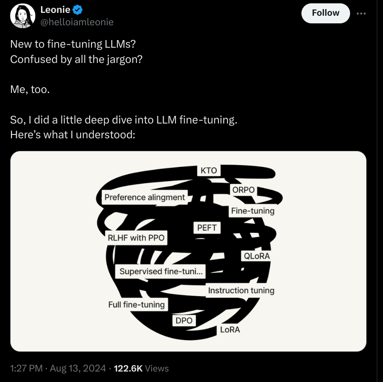Click the truncated Supervised fine-tuni... label
This screenshot has width=383, height=382.
[161, 271]
